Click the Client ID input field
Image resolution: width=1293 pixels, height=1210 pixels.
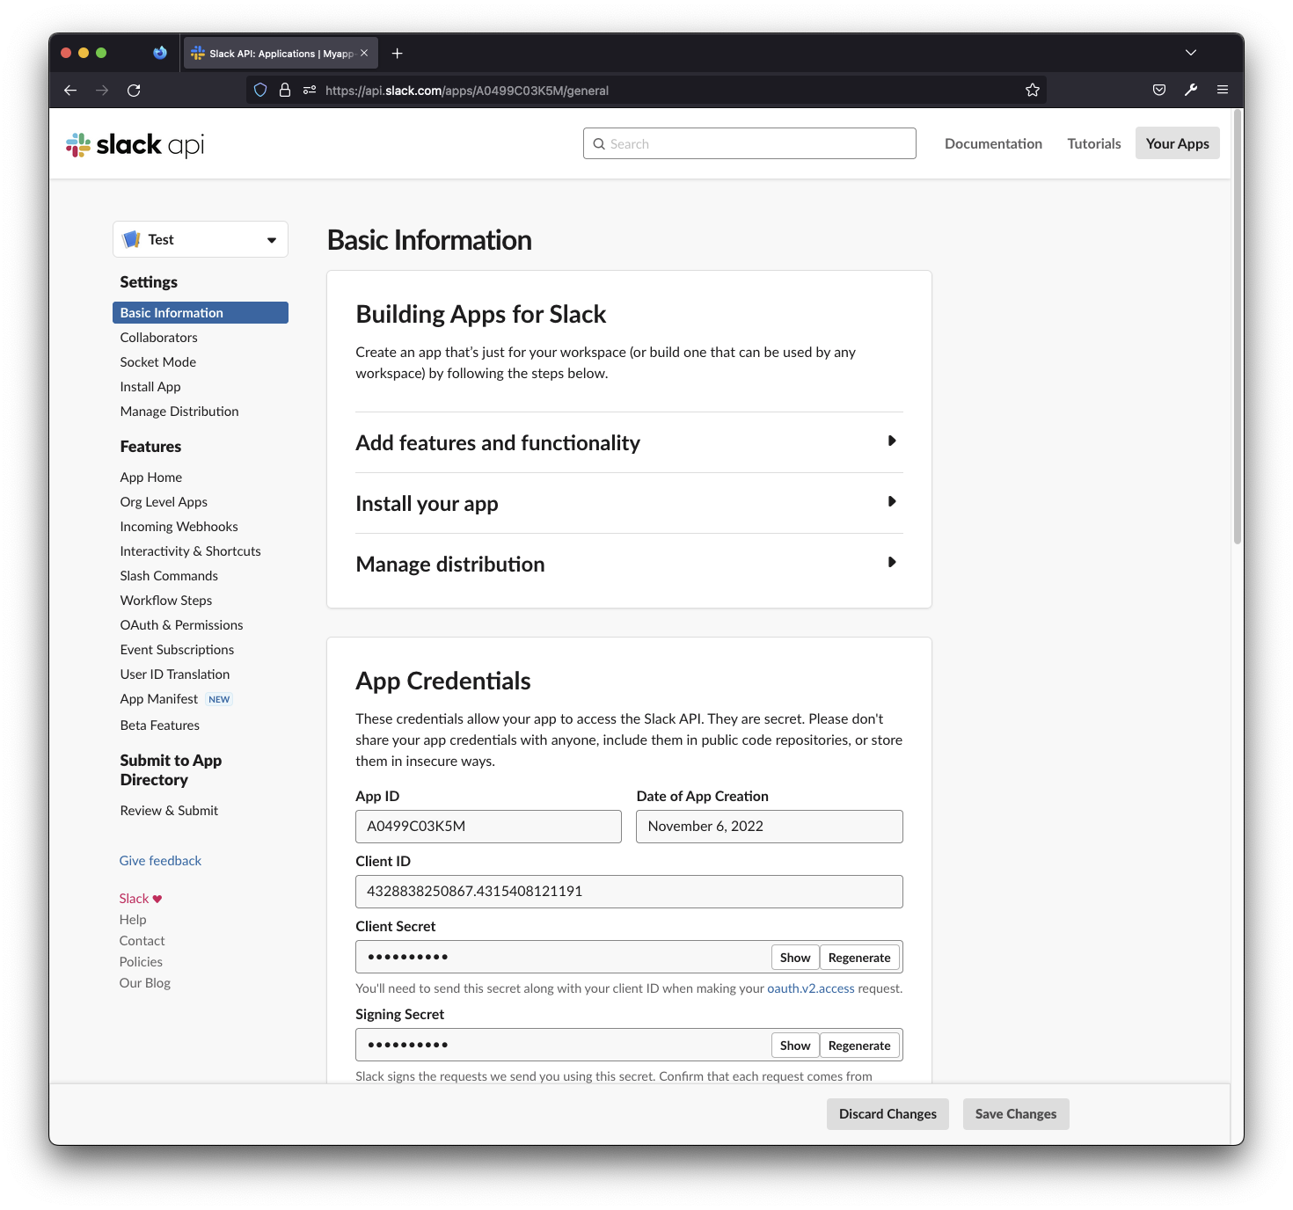pyautogui.click(x=629, y=891)
